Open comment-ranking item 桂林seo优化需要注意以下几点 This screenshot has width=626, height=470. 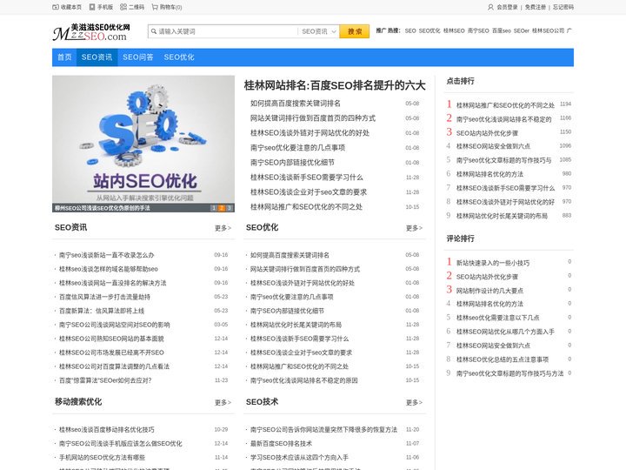click(498, 318)
